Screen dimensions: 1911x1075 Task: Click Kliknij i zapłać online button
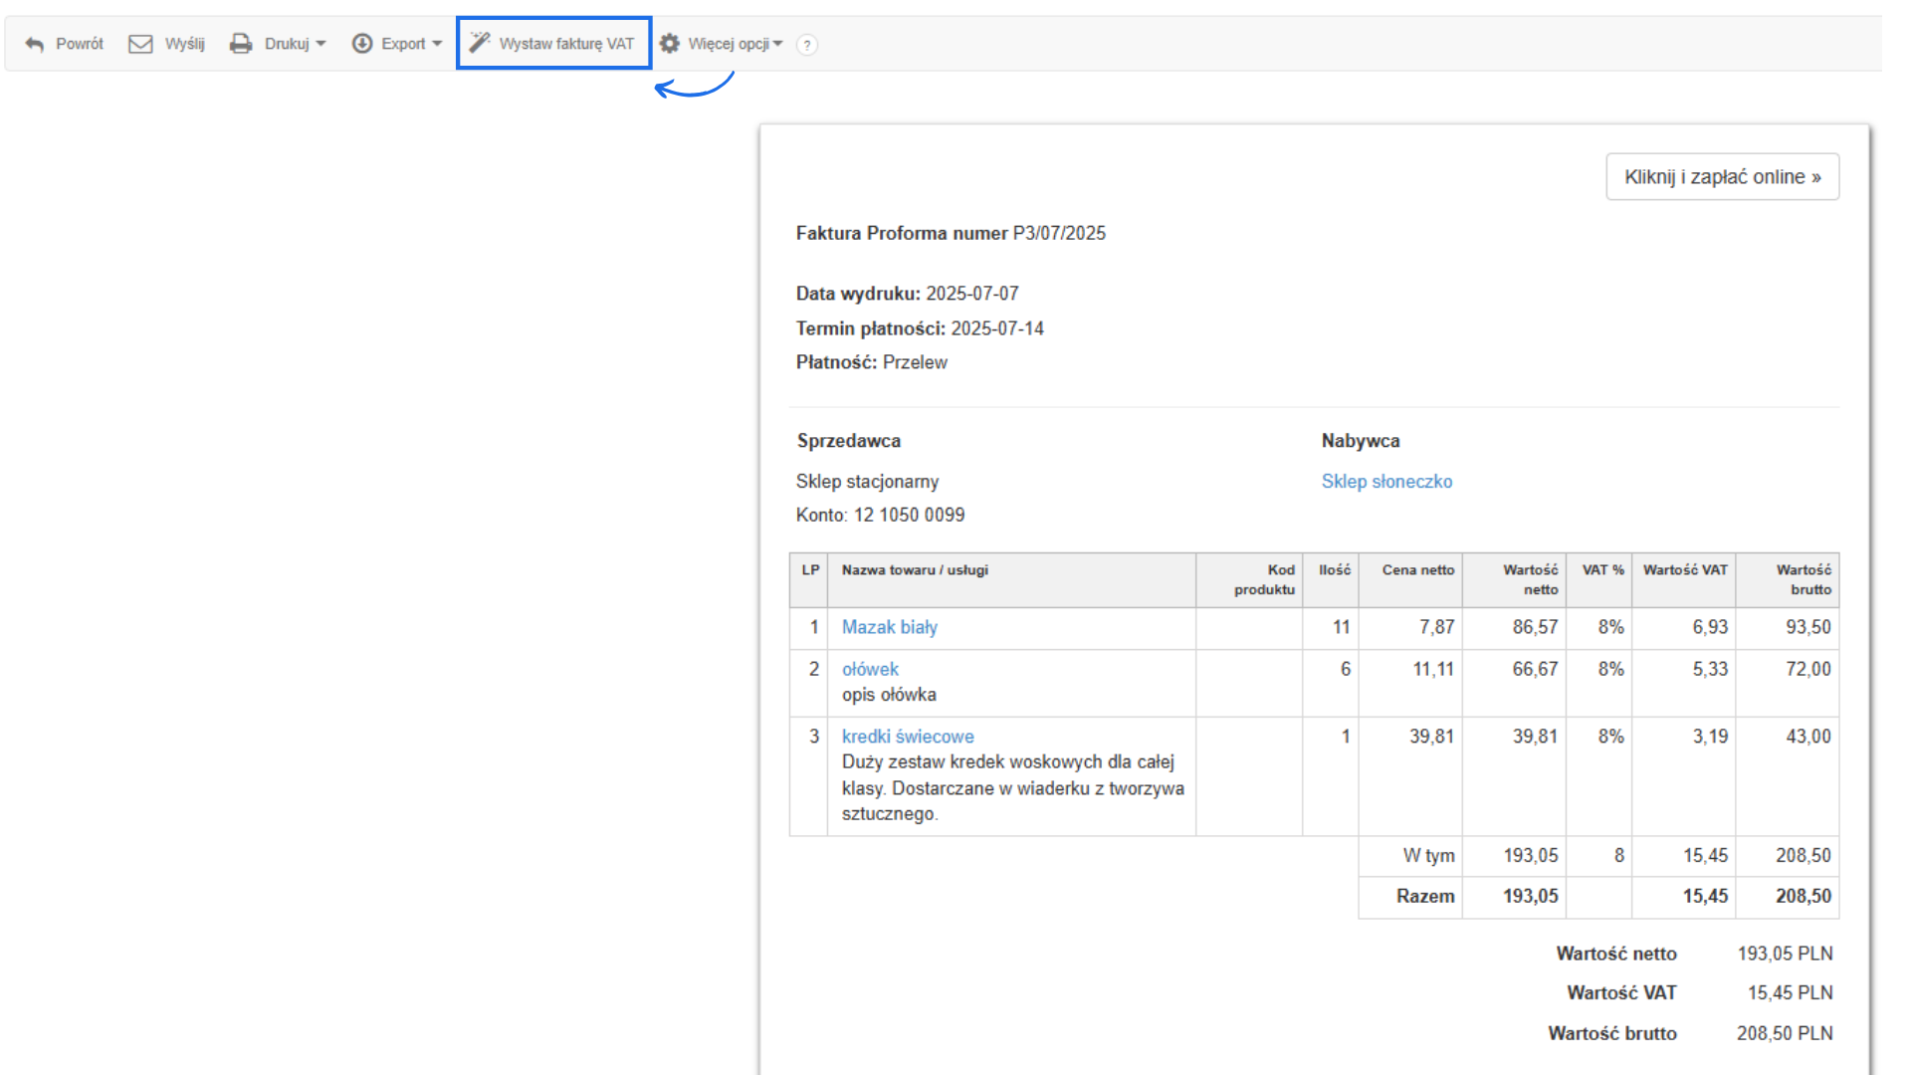point(1722,176)
